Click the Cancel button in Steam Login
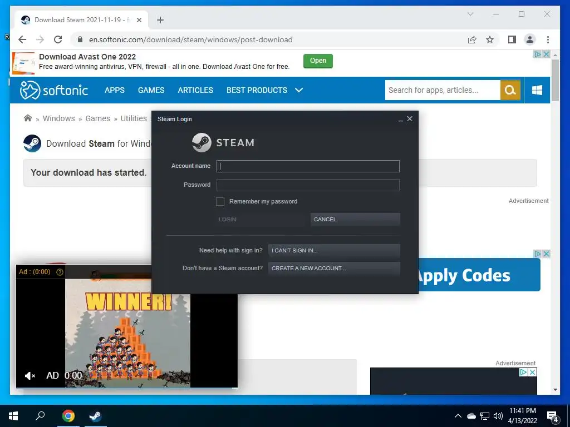Viewport: 570px width, 427px height. [x=355, y=219]
